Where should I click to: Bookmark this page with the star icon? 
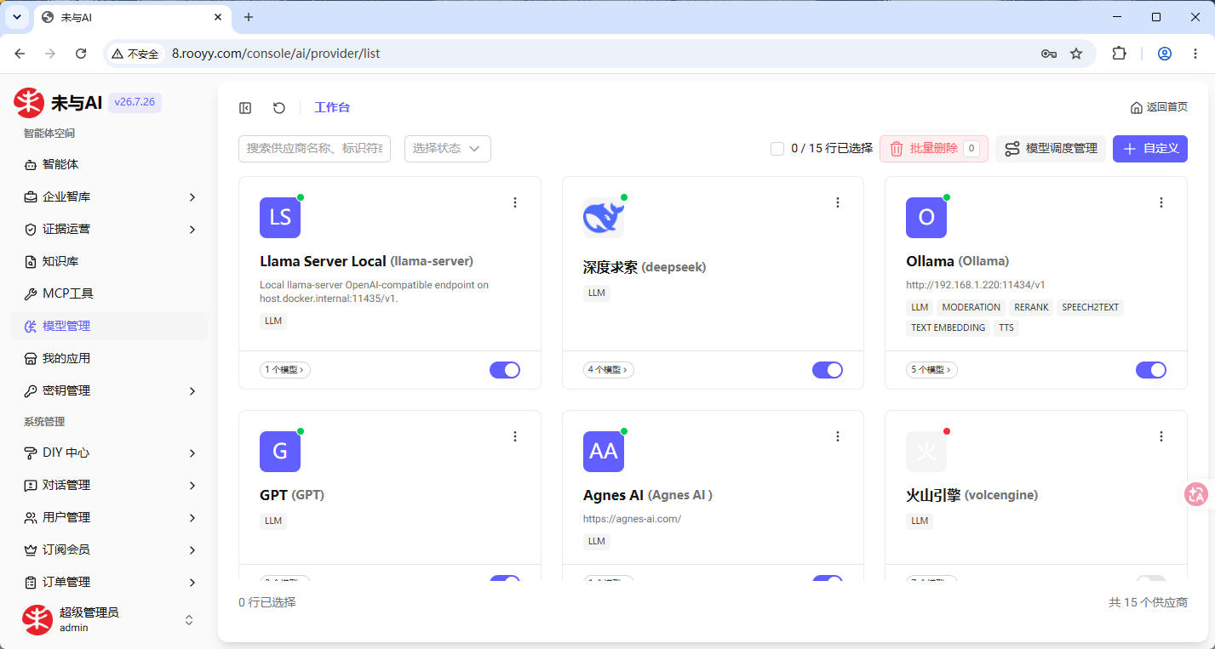1076,54
